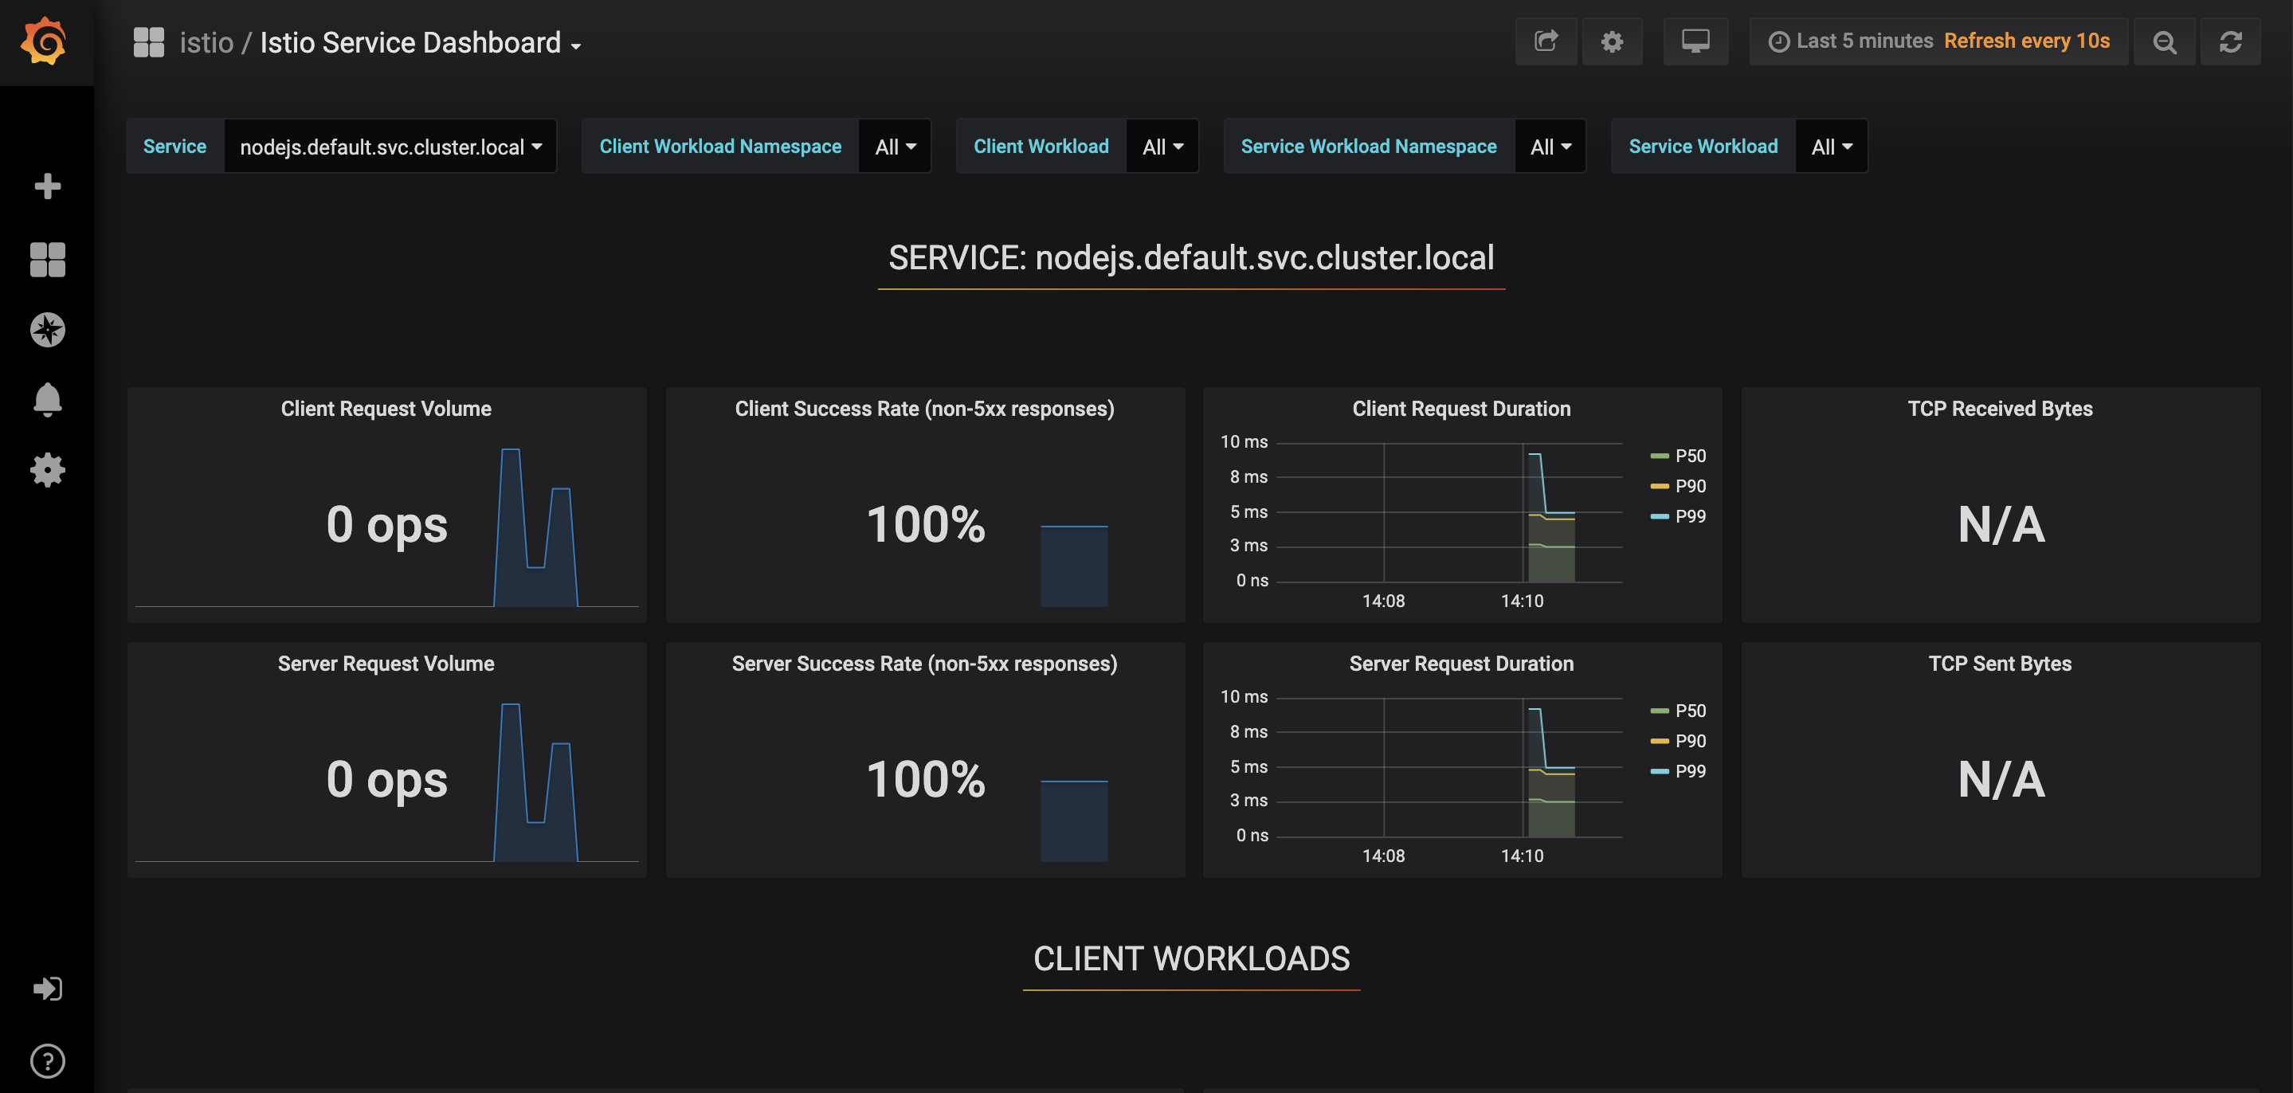Viewport: 2293px width, 1093px height.
Task: Toggle P90 series in Client Request Duration legend
Action: point(1690,486)
